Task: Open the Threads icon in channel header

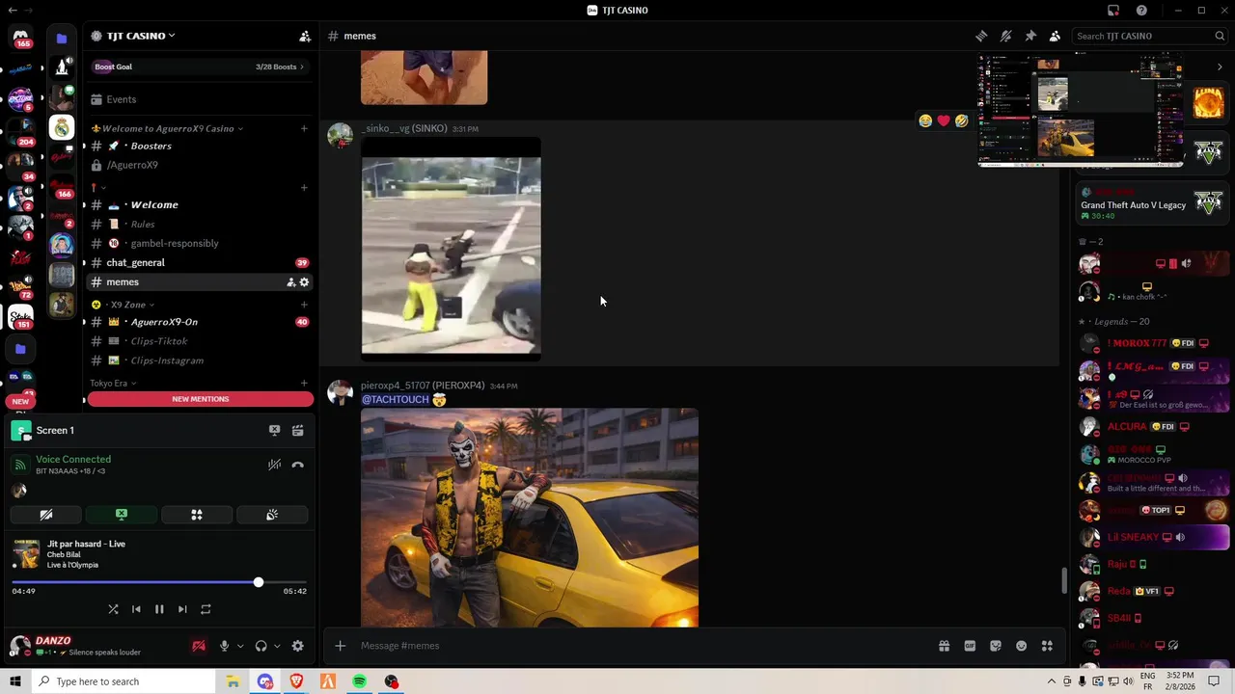Action: (x=981, y=36)
